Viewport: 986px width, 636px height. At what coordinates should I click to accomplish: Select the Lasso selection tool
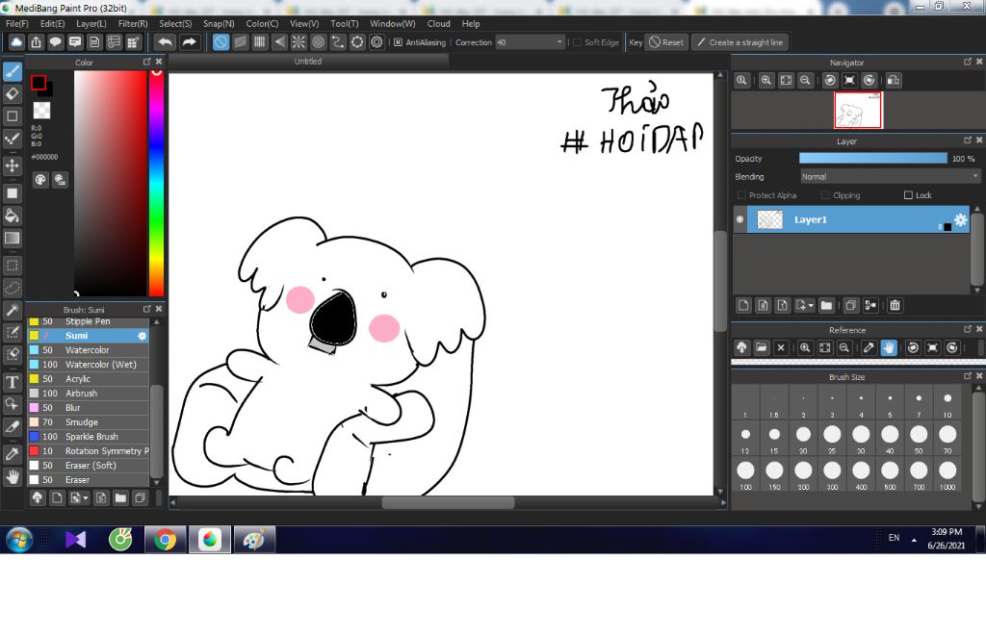12,288
